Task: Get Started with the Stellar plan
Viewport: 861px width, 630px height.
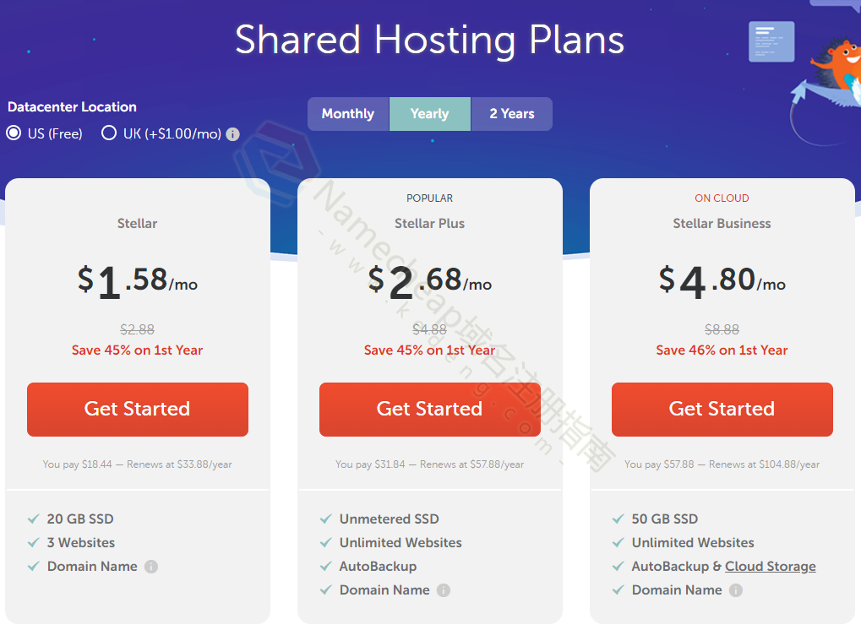Action: (x=138, y=410)
